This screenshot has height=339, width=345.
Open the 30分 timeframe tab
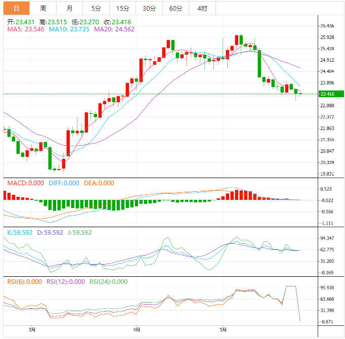149,9
